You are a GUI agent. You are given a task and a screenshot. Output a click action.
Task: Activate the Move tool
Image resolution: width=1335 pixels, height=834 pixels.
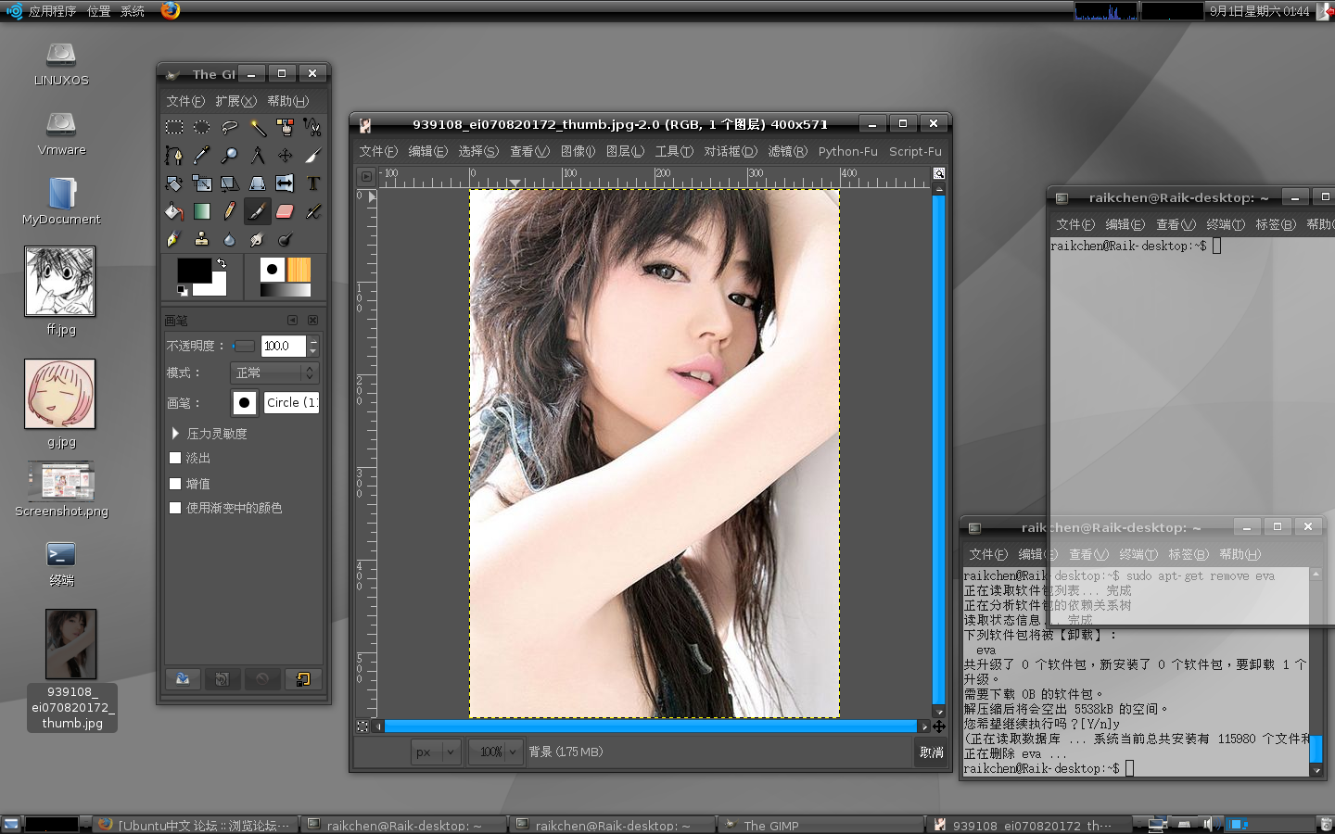pos(286,155)
